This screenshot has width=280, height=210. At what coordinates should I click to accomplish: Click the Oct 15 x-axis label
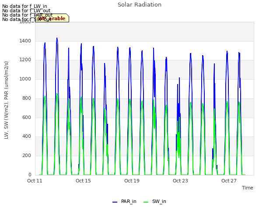pyautogui.click(x=83, y=181)
